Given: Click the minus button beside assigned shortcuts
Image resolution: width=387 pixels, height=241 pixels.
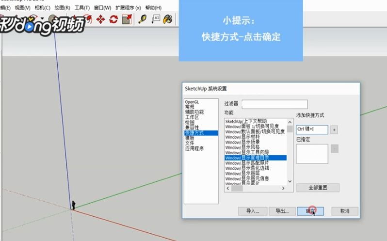Looking at the screenshot, I should (335, 149).
